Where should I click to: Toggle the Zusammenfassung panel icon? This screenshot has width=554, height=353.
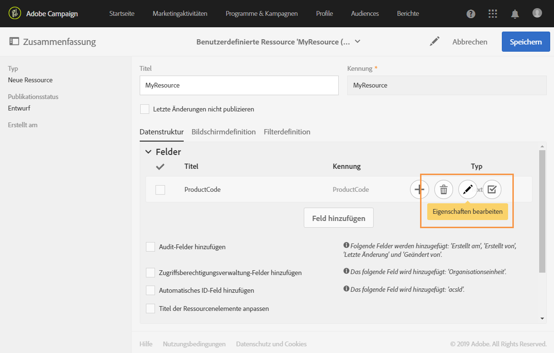point(14,42)
